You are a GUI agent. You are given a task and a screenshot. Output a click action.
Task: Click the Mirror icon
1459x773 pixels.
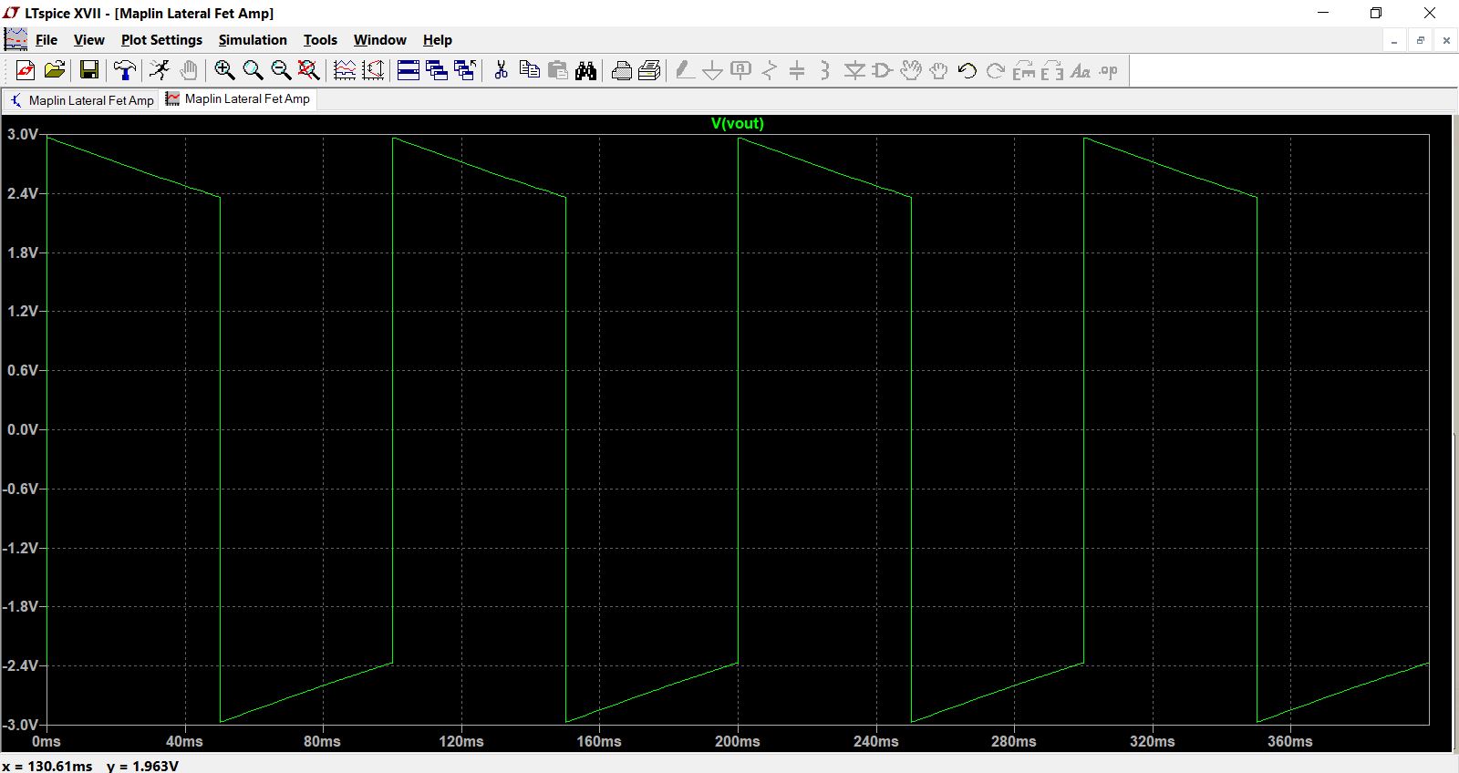1052,70
